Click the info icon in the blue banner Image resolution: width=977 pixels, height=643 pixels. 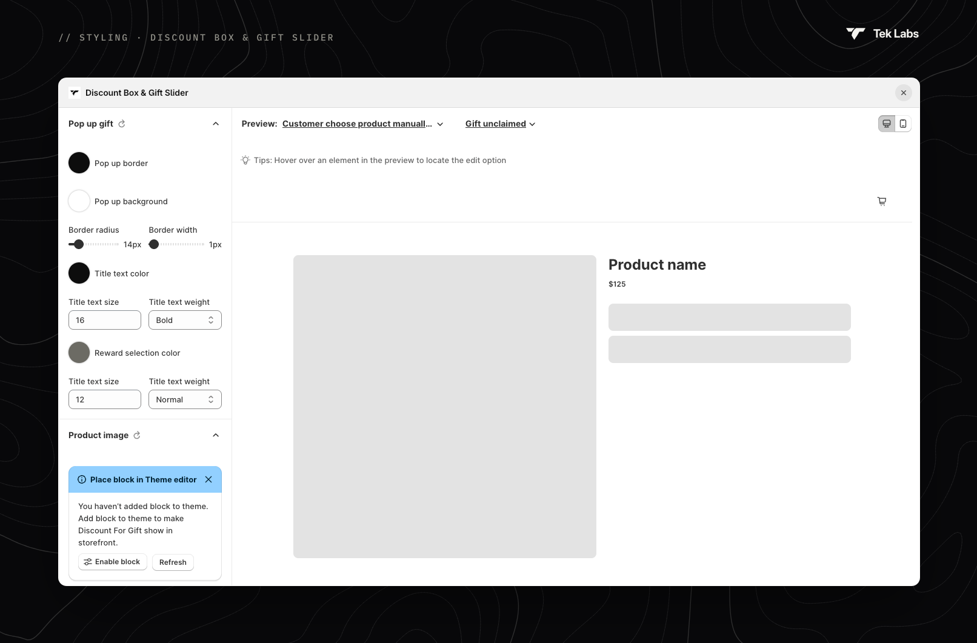coord(82,479)
